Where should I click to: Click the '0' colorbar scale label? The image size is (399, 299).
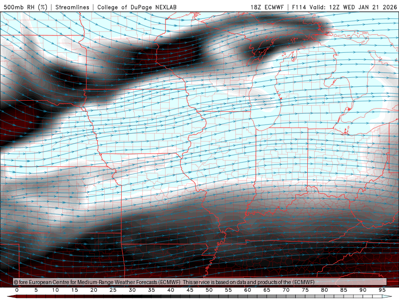click(17, 290)
